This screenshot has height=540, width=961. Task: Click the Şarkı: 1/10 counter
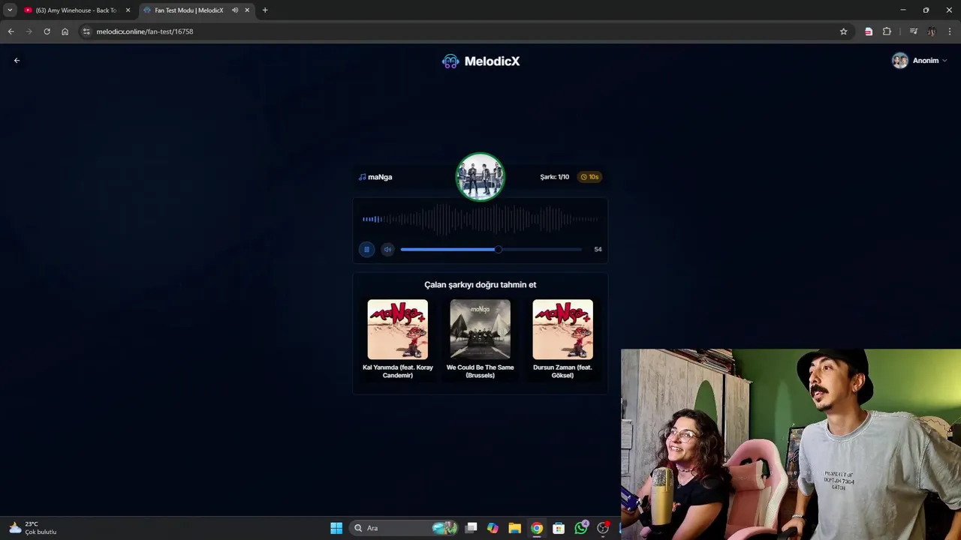555,177
